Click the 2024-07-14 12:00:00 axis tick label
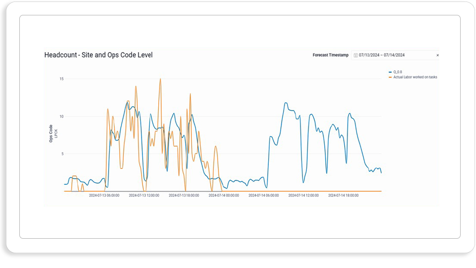This screenshot has height=268, width=476. tap(303, 196)
